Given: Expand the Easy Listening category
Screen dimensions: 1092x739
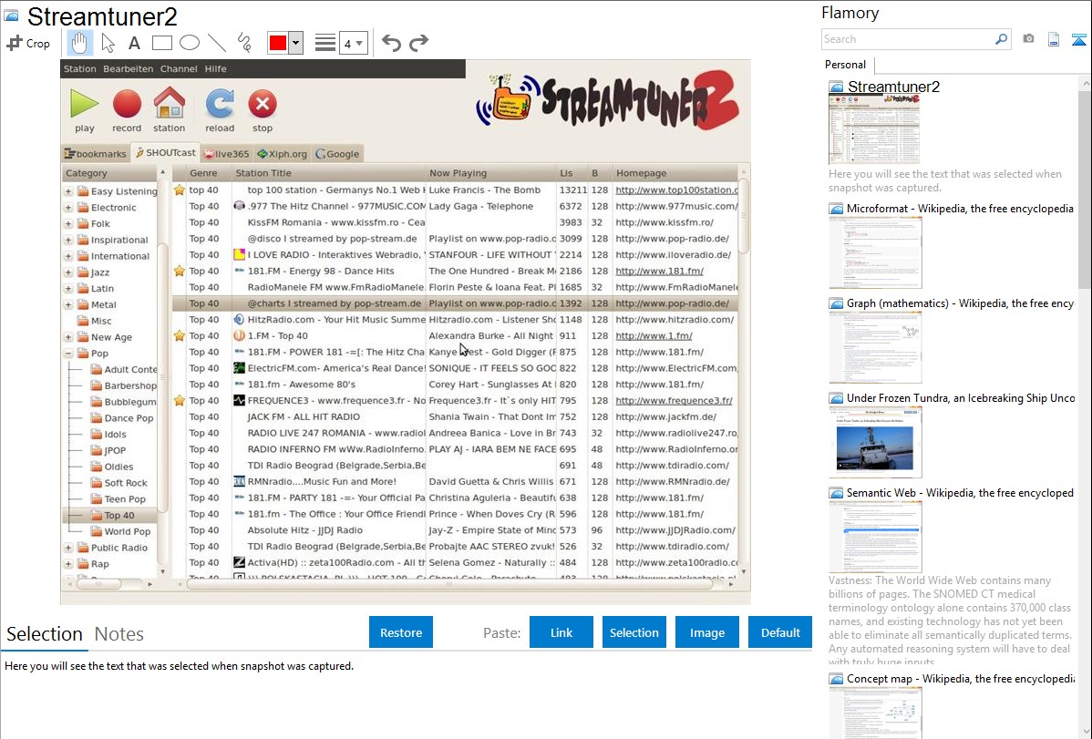Looking at the screenshot, I should (68, 191).
